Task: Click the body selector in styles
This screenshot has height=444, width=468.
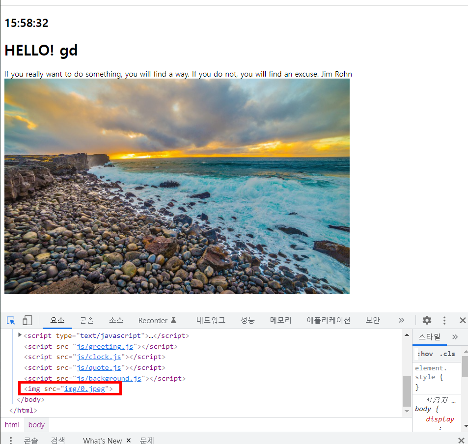Action: (x=423, y=409)
